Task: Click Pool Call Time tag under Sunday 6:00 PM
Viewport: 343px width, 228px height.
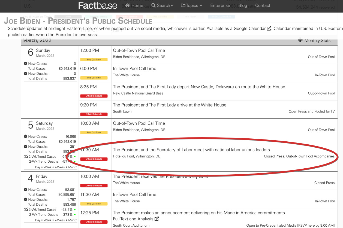Action: coord(94,78)
